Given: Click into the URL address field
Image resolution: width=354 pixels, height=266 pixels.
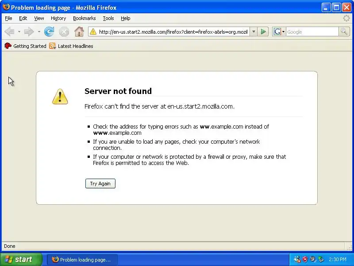Looking at the screenshot, I should (173, 32).
